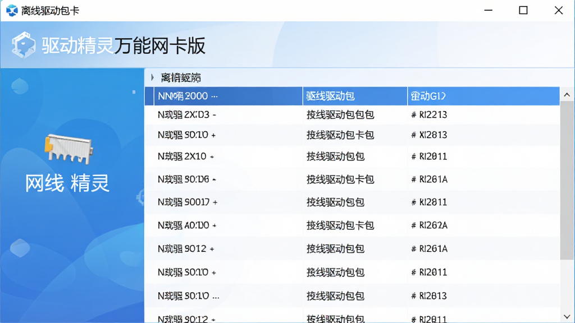
Task: Expand the triangle arrow above the driver list
Action: pyautogui.click(x=152, y=77)
